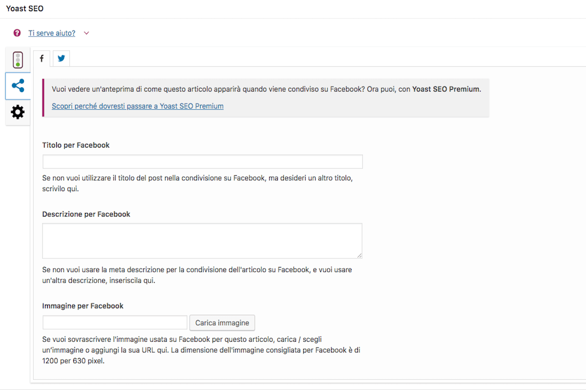Switch to the Facebook tab

[42, 58]
